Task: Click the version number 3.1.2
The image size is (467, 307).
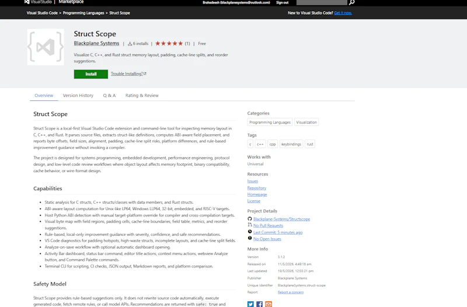Action: [281, 257]
